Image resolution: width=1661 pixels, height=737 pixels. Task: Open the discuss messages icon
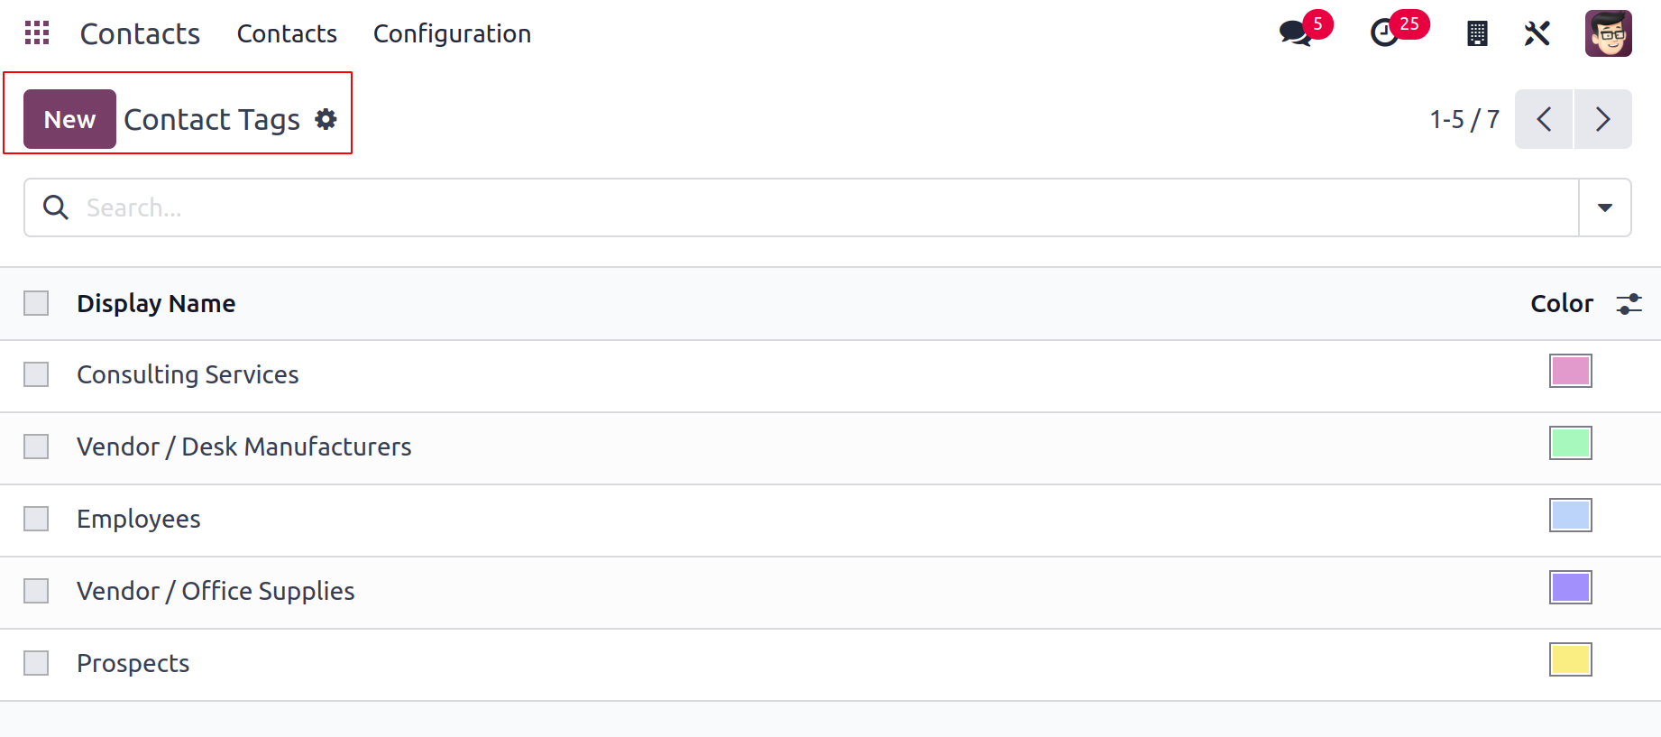(x=1296, y=33)
